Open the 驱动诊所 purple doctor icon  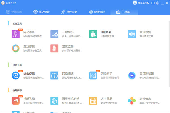[x=16, y=34]
